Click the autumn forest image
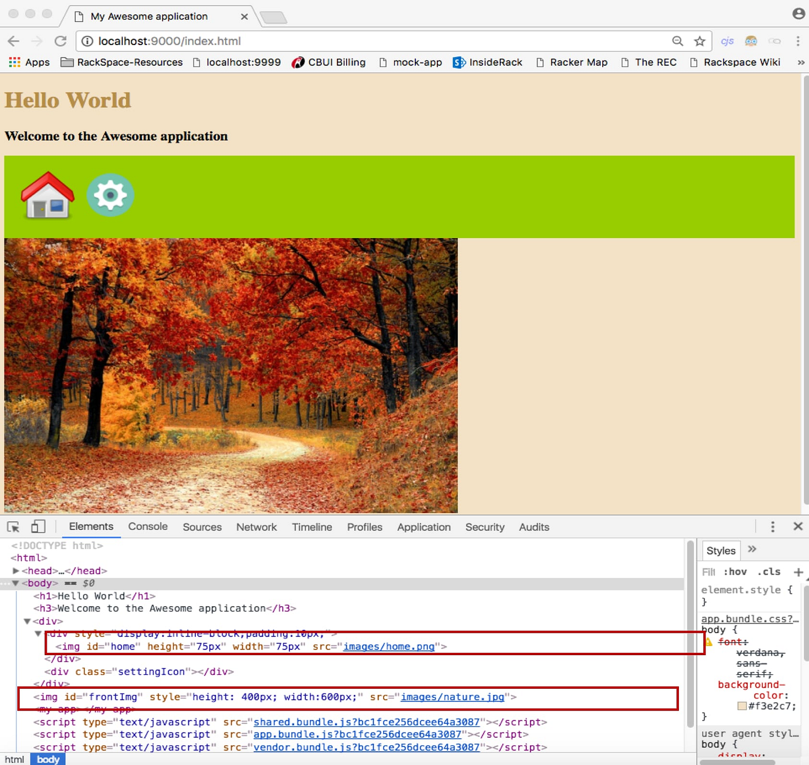This screenshot has width=809, height=765. point(231,376)
